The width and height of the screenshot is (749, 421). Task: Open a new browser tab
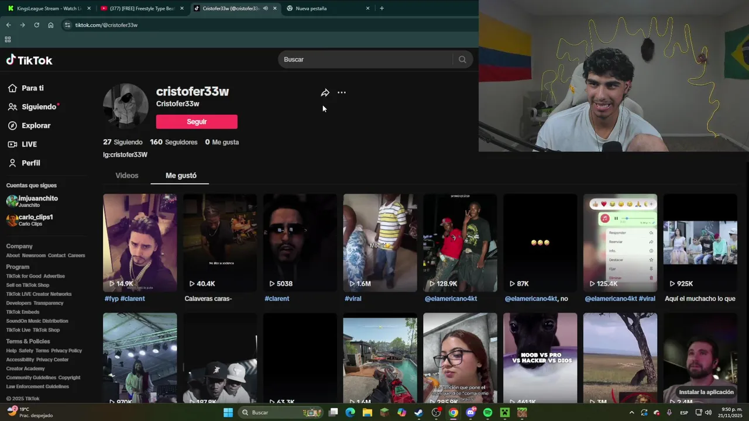click(x=382, y=8)
